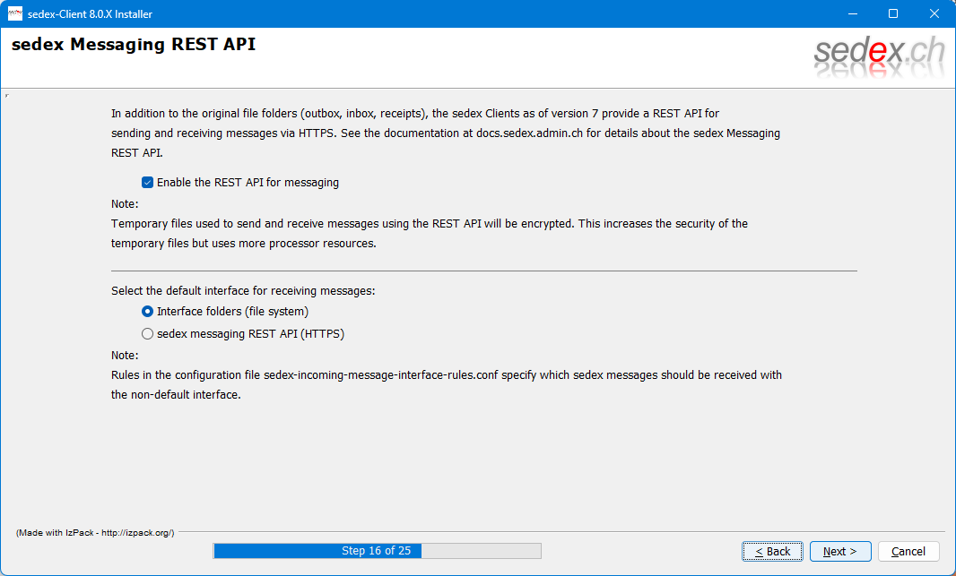The height and width of the screenshot is (576, 956).
Task: Maximize the installer window
Action: 893,13
